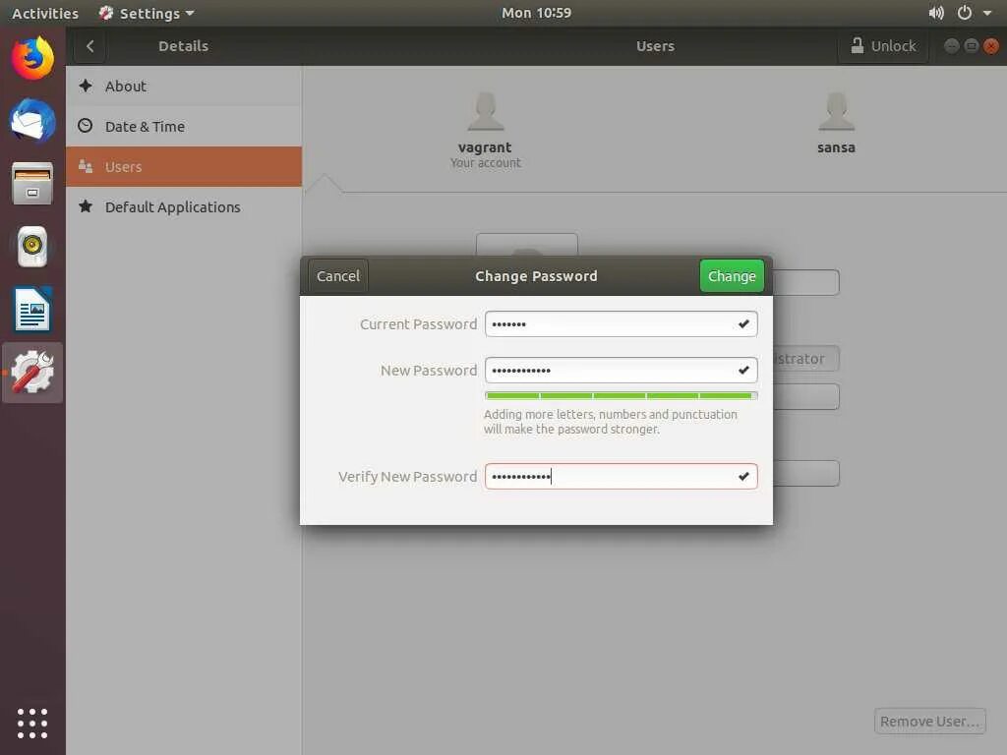Viewport: 1007px width, 755px height.
Task: Cancel the Change Password dialog
Action: pyautogui.click(x=338, y=276)
